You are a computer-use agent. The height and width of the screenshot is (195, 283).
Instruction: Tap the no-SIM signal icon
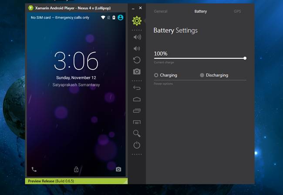108,17
